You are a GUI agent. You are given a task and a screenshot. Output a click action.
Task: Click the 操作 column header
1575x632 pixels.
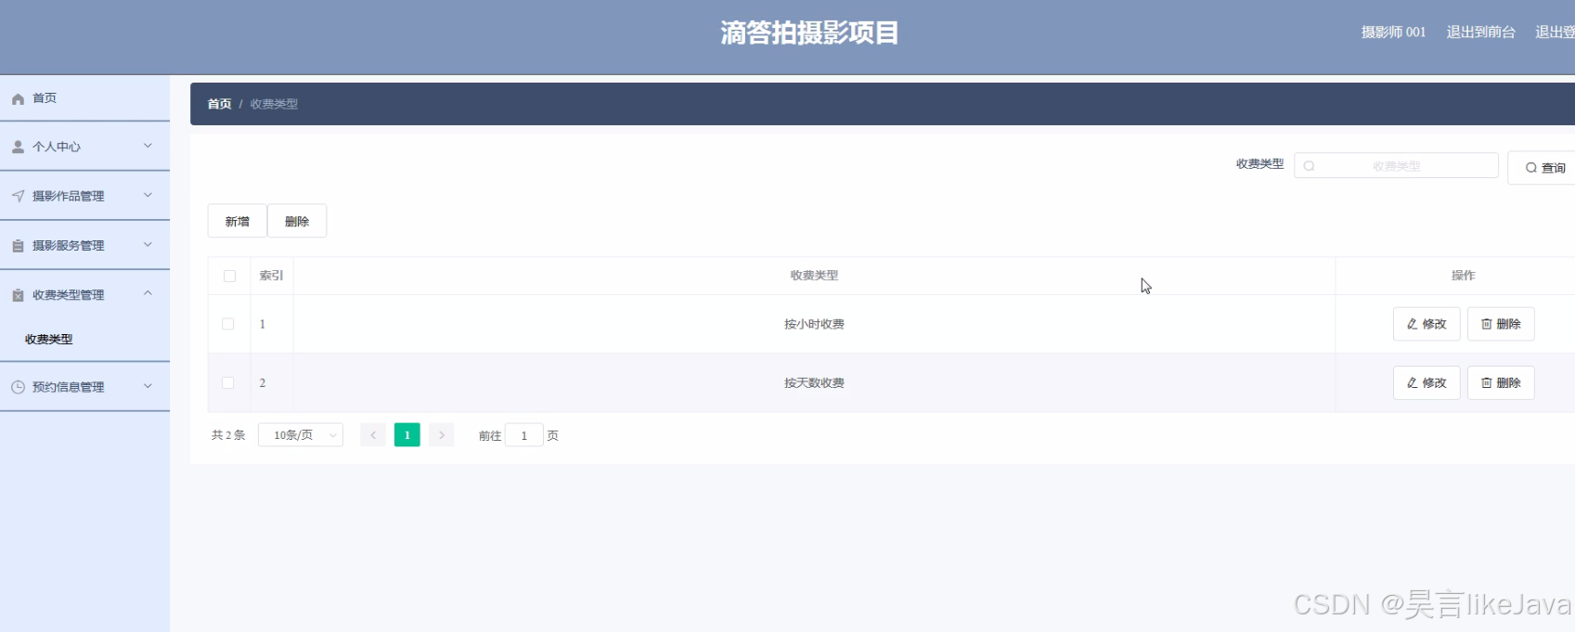tap(1463, 276)
